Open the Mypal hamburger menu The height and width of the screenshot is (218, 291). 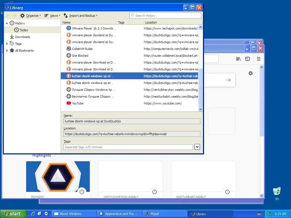[259, 59]
